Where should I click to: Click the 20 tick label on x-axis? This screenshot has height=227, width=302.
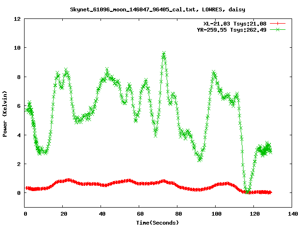(x=63, y=214)
